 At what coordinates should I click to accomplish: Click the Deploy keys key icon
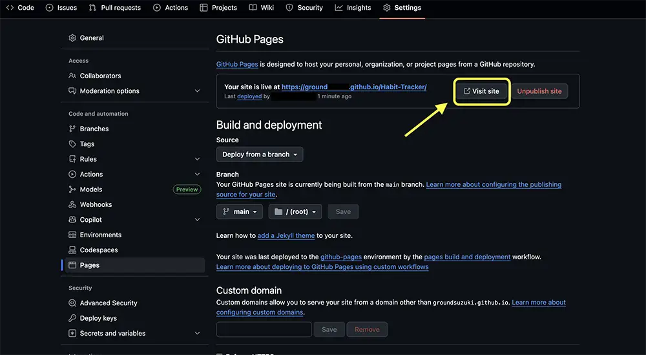pyautogui.click(x=72, y=318)
